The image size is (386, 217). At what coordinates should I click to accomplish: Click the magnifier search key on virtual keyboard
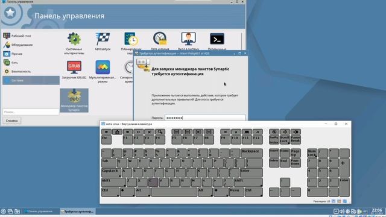160,132
